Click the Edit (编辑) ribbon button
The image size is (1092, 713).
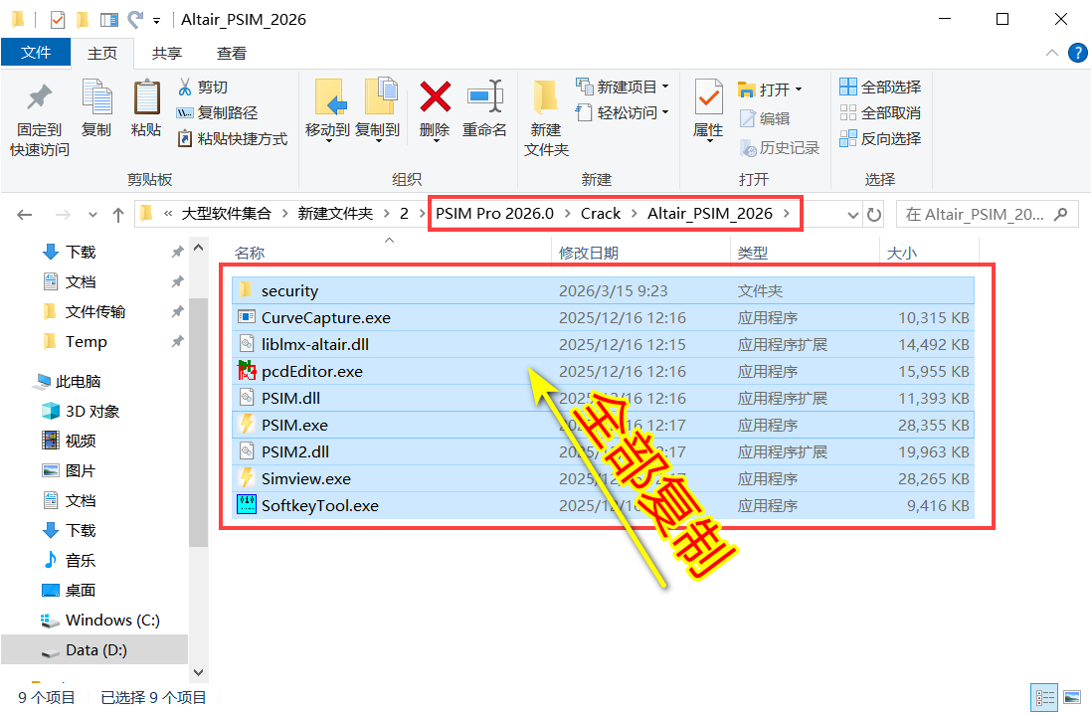coord(765,118)
